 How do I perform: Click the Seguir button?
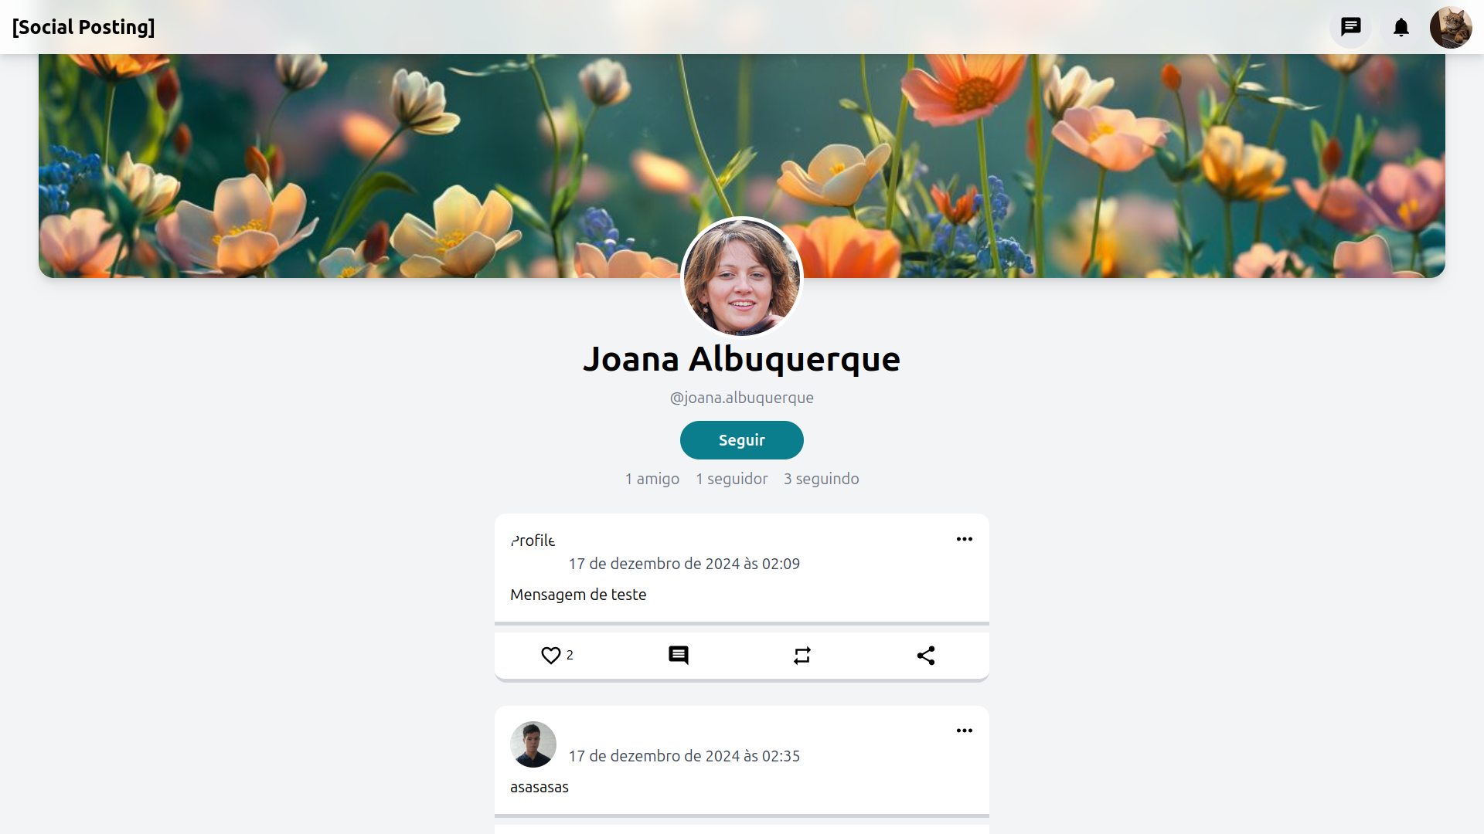tap(741, 440)
